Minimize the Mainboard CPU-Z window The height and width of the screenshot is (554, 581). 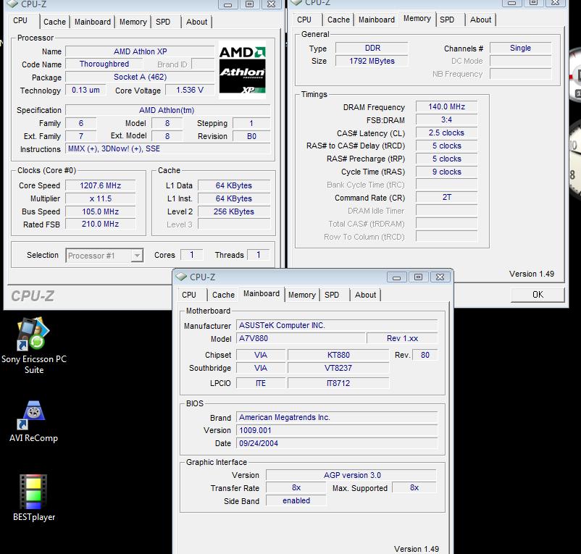click(x=396, y=277)
